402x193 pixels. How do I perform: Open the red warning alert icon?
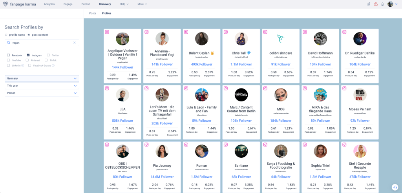[376, 4]
